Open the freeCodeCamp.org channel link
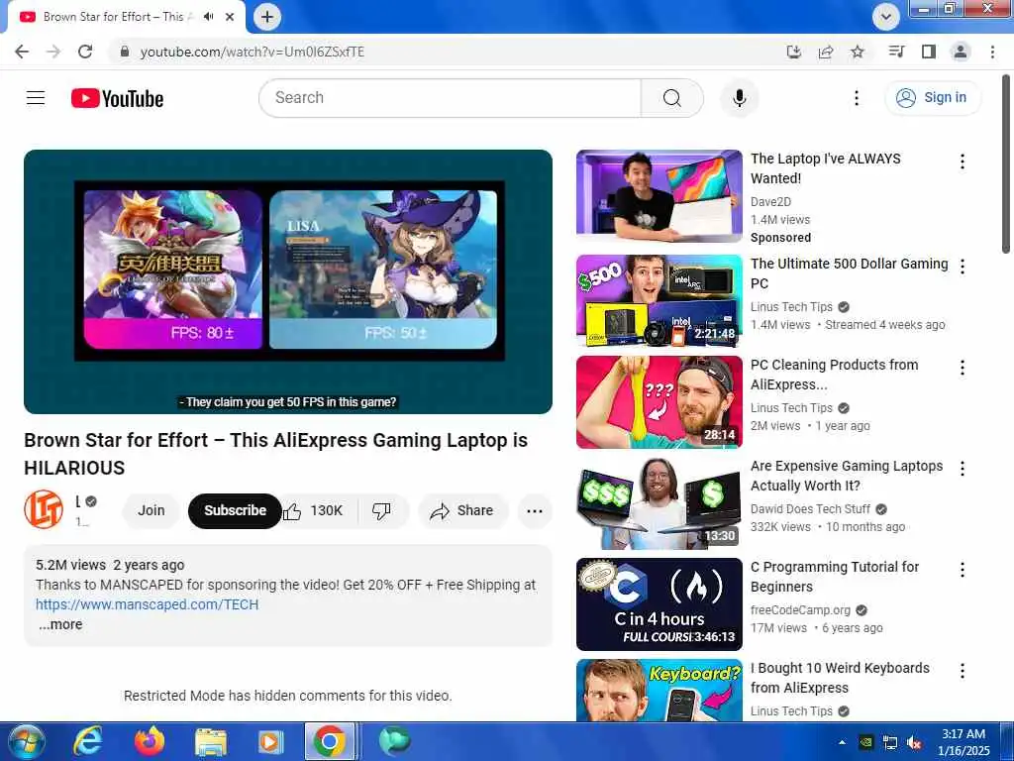 click(x=800, y=610)
